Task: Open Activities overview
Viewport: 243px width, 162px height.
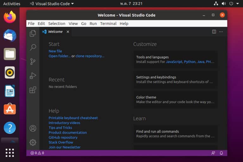Action: pos(12,4)
